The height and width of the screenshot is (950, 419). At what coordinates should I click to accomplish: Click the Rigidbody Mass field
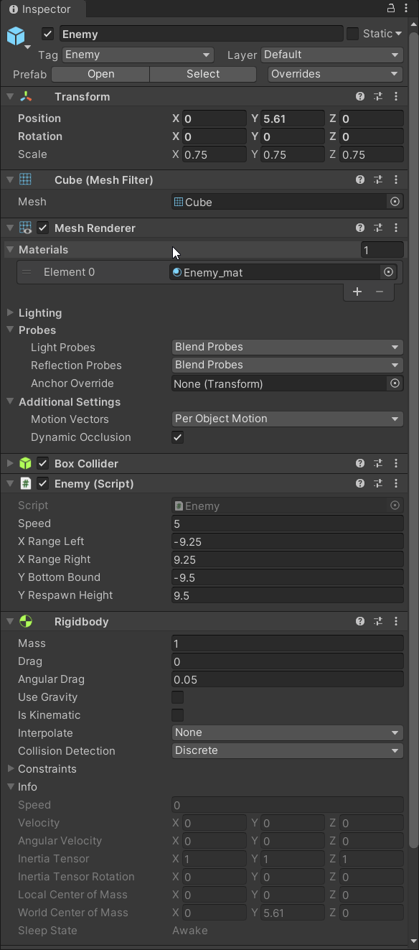[x=288, y=644]
